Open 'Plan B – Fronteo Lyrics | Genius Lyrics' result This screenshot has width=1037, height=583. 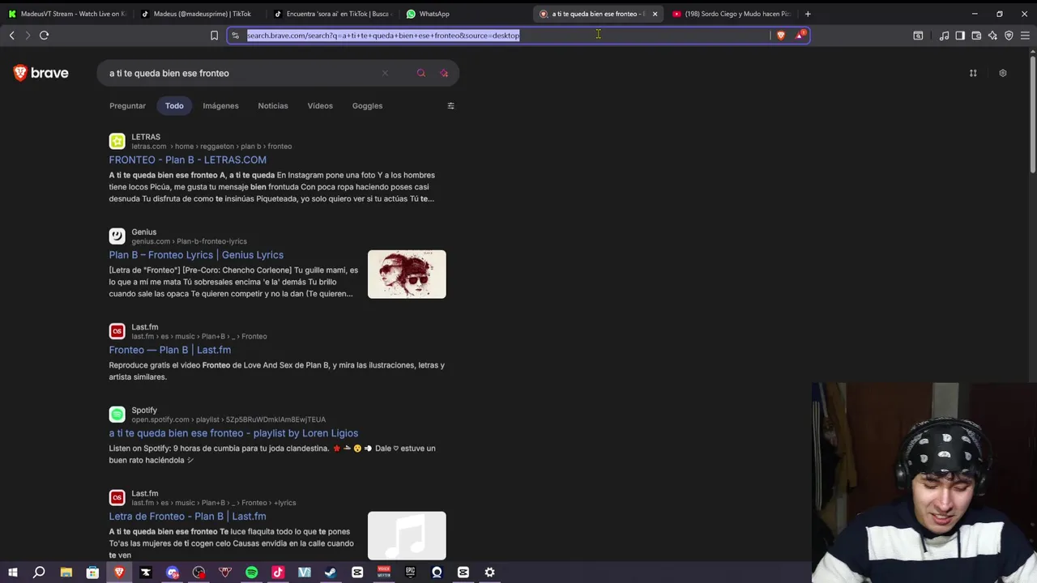pyautogui.click(x=196, y=255)
